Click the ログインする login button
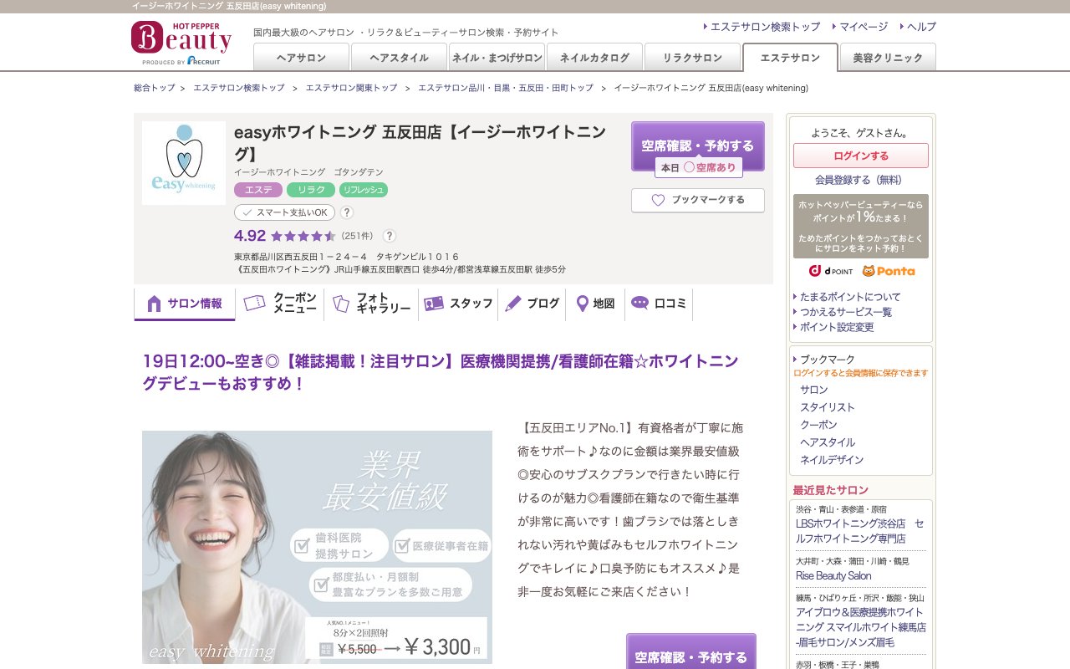This screenshot has height=669, width=1070. click(861, 156)
